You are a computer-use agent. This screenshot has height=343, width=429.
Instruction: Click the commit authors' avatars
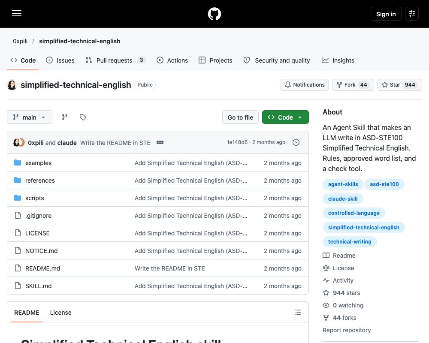19,142
